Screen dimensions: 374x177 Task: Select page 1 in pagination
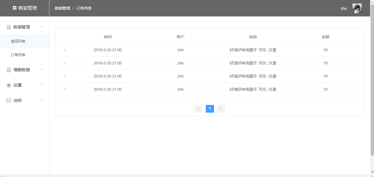[x=210, y=109]
